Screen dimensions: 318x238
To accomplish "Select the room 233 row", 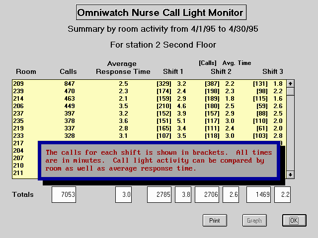I will (x=149, y=136).
